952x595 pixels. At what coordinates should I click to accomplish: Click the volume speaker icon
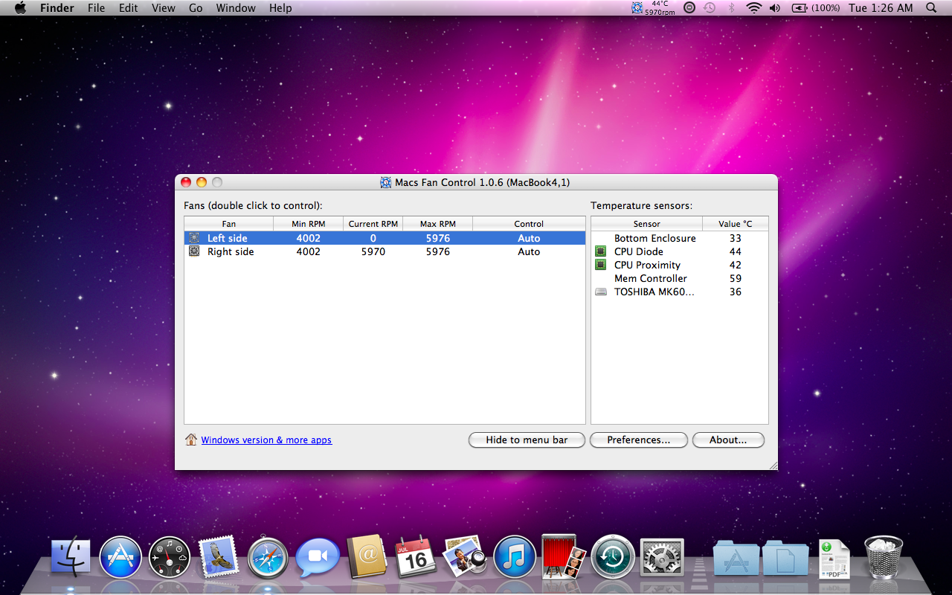pos(775,7)
